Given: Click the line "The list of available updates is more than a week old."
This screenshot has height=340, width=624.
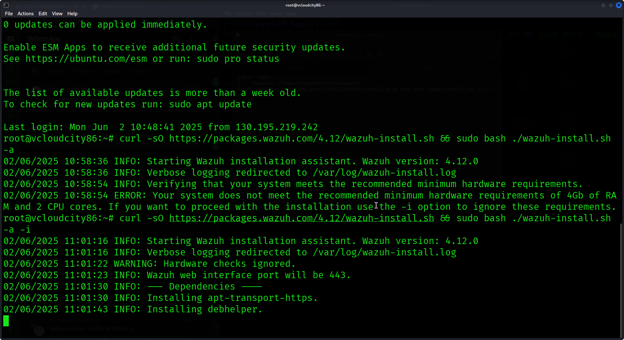Looking at the screenshot, I should (152, 93).
